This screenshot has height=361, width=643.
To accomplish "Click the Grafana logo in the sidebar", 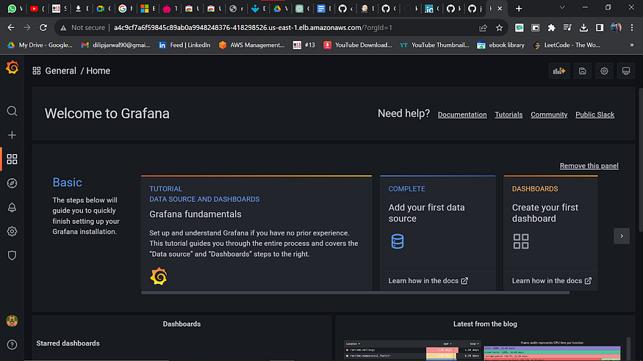I will [12, 68].
